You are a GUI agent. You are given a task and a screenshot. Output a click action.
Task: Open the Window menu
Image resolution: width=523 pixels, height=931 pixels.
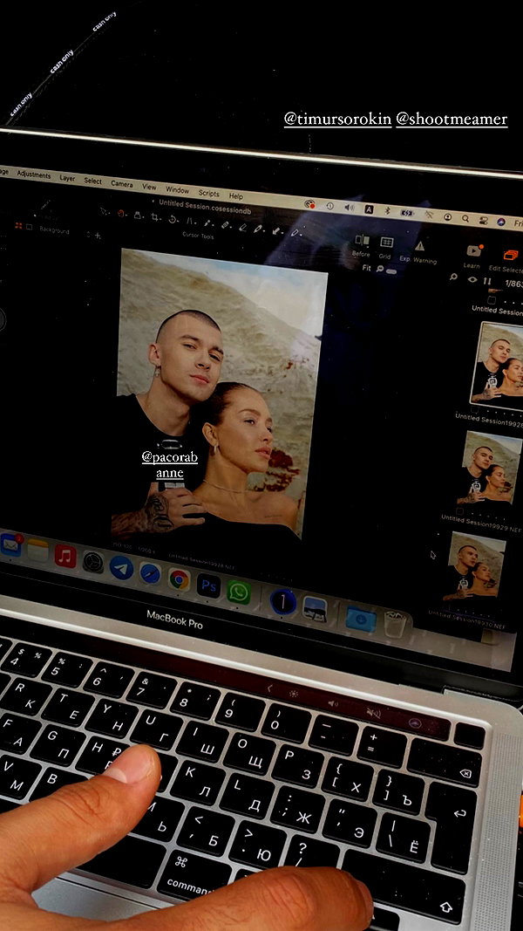pyautogui.click(x=177, y=190)
